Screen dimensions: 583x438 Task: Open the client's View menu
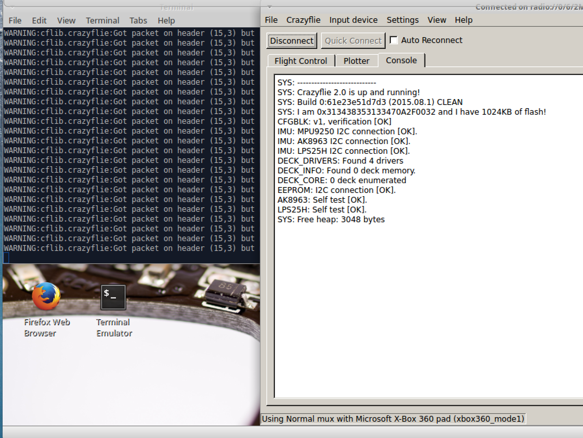tap(436, 20)
